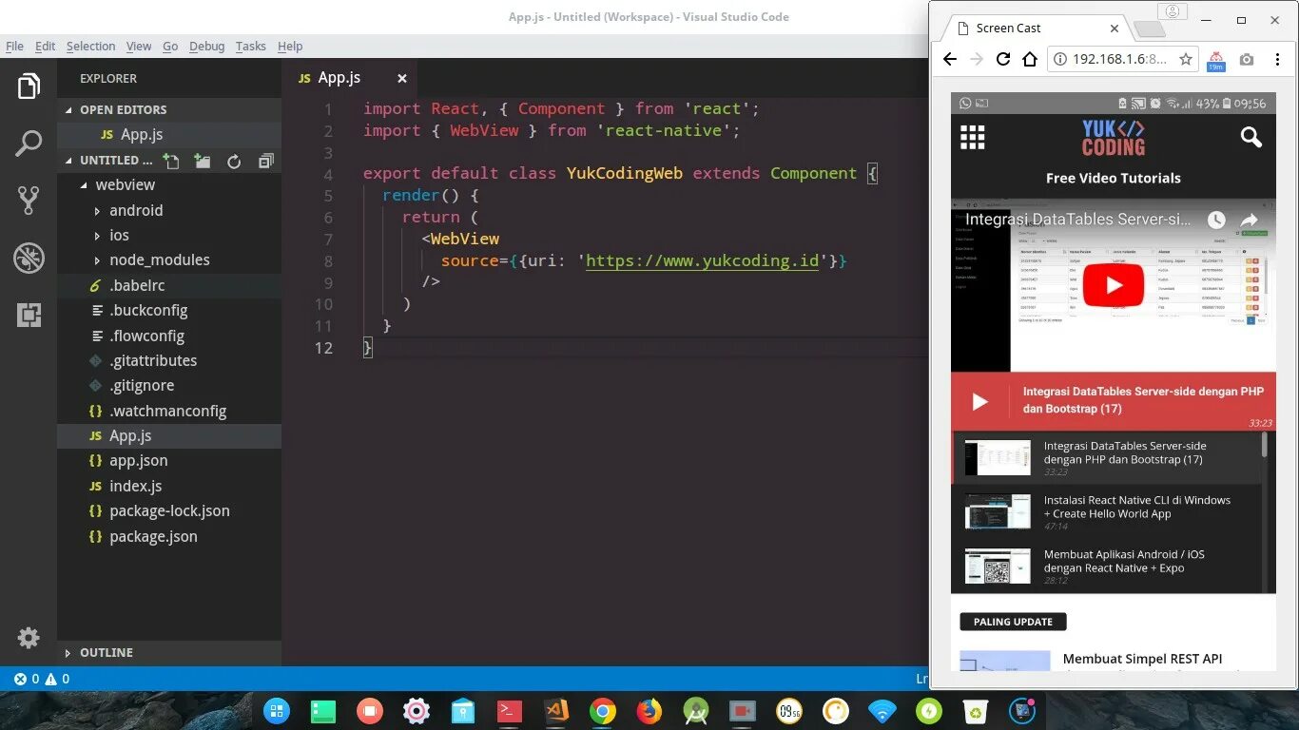Screen dimensions: 1299x730
Task: Click the 19m extension icon in Chrome
Action: coord(1215,60)
